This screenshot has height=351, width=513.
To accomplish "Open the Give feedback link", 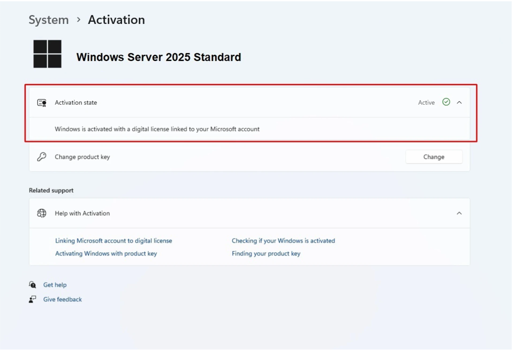I will click(x=62, y=299).
